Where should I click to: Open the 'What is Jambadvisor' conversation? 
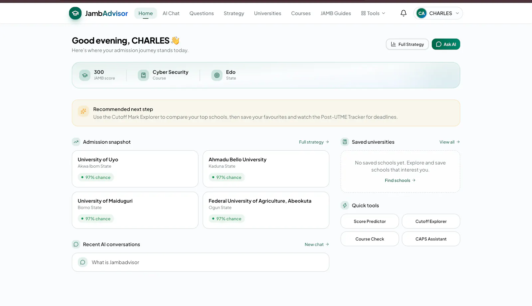click(x=200, y=262)
